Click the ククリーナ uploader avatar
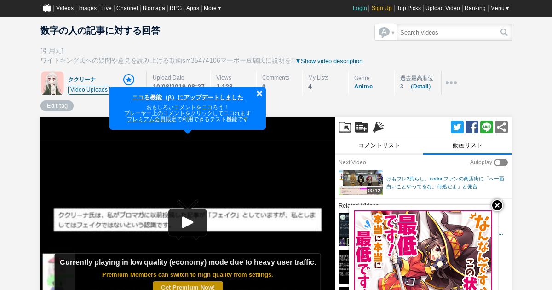 pyautogui.click(x=52, y=83)
